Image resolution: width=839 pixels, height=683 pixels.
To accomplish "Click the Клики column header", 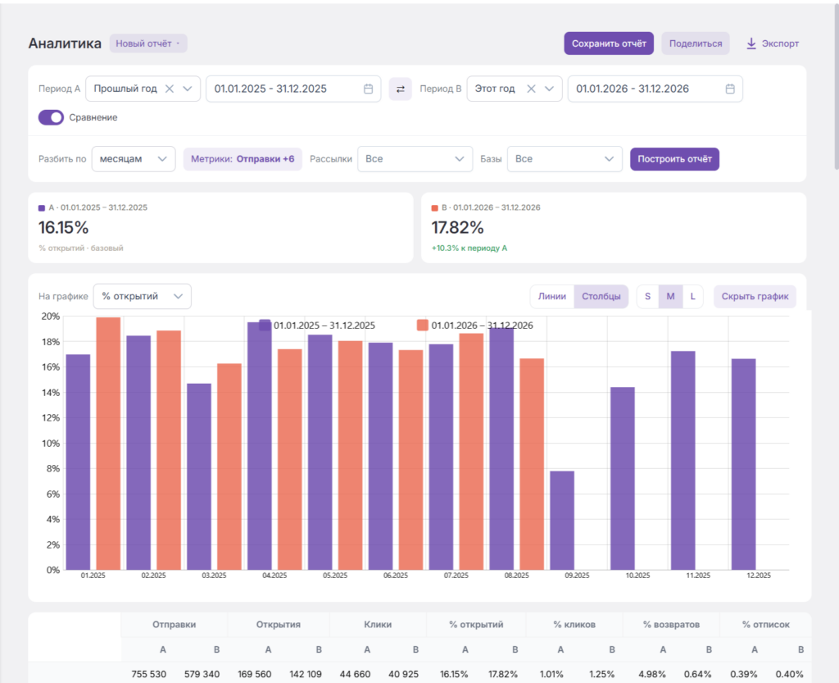I will pos(378,625).
